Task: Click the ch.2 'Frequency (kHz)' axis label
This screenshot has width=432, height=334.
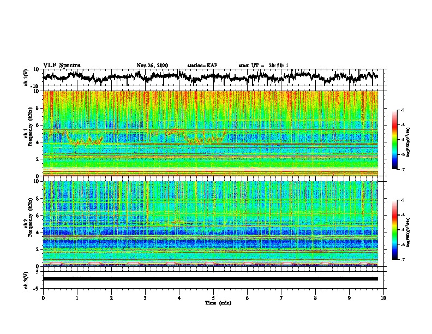Action: 28,217
